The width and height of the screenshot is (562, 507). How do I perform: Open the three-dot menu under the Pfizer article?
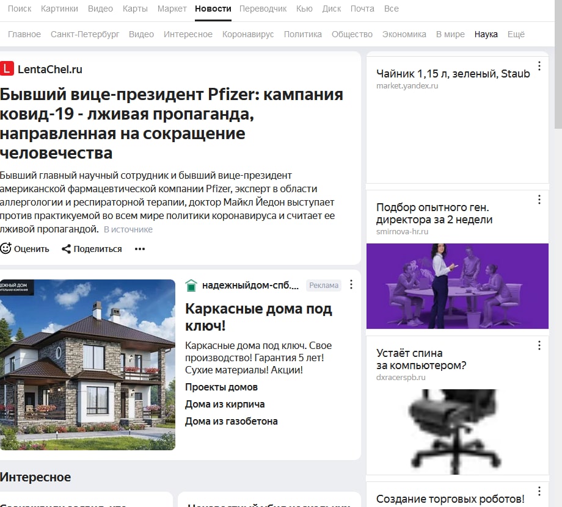click(140, 249)
